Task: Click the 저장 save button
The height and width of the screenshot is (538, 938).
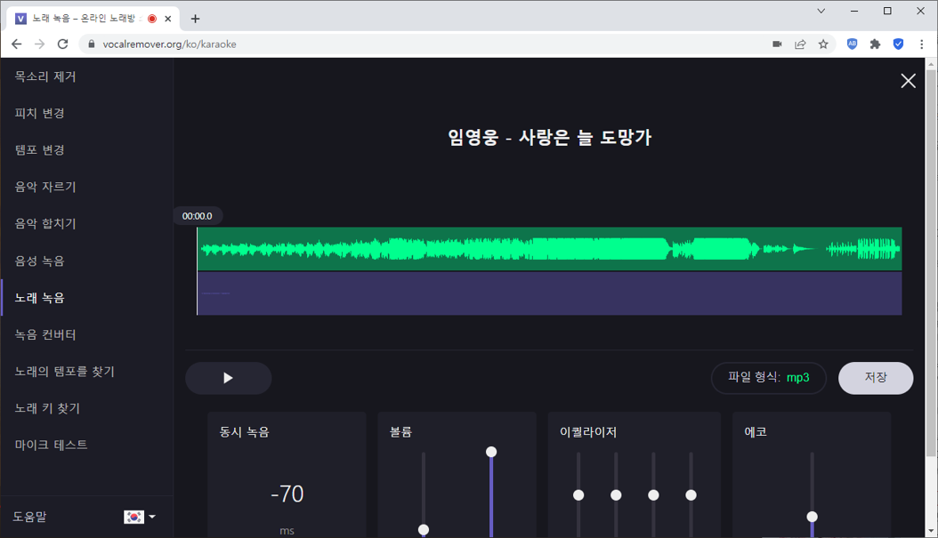Action: [876, 378]
